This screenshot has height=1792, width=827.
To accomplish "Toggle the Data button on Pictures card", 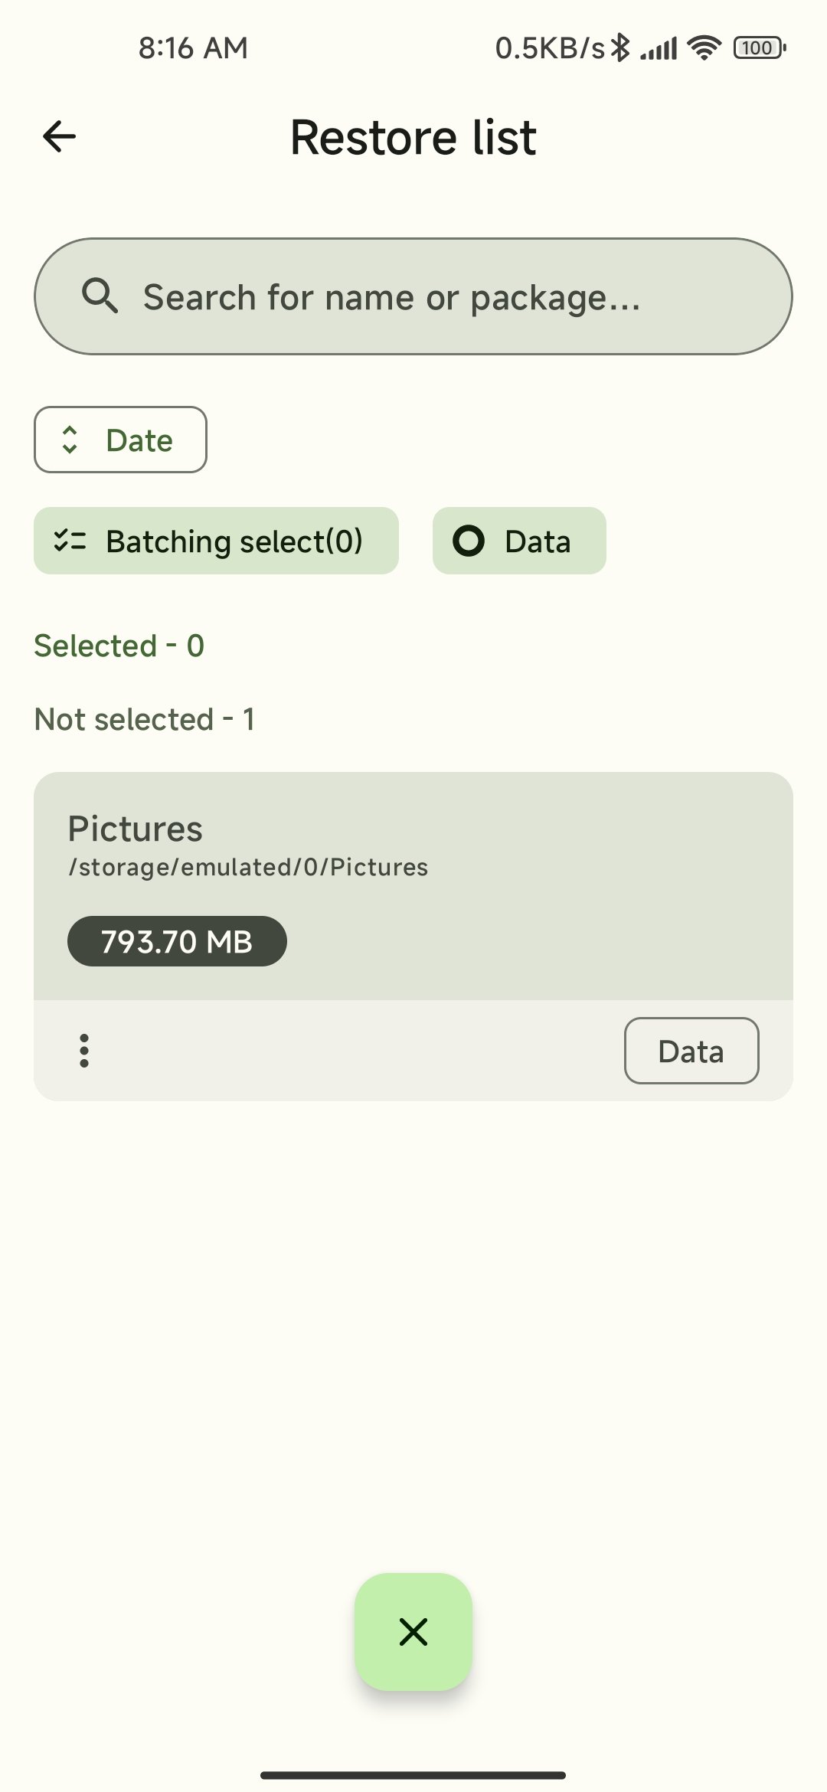I will (691, 1051).
